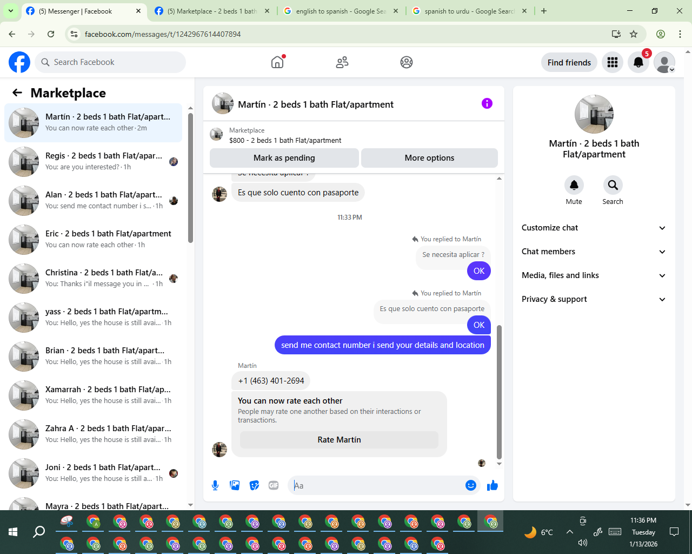
Task: Click Mark as pending button
Action: [x=284, y=158]
